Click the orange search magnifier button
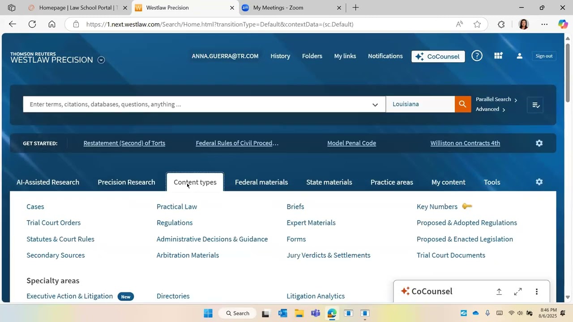 (x=463, y=104)
